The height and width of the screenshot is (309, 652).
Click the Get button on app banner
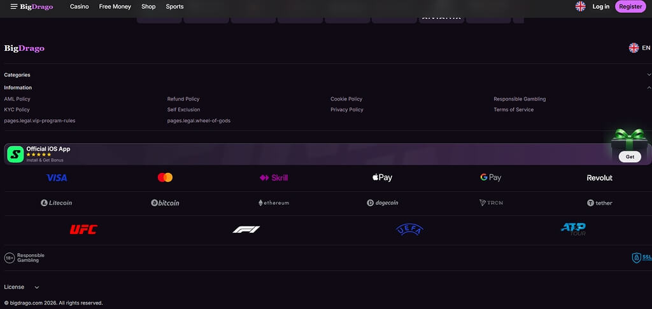630,156
